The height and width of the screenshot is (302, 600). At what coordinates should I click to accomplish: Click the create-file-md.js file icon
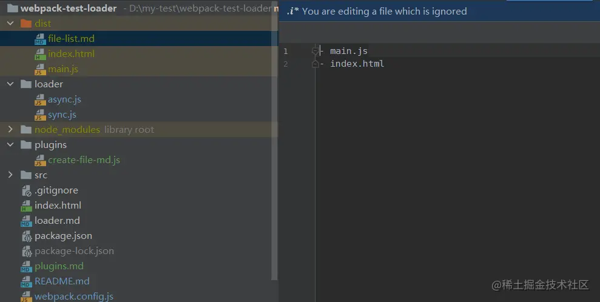(40, 161)
